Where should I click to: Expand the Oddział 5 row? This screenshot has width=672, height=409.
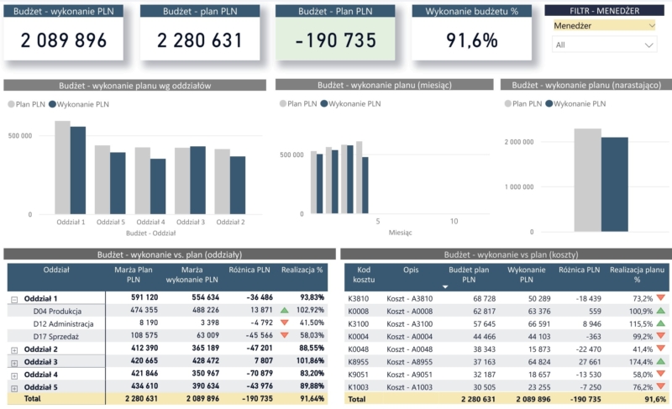coord(14,388)
